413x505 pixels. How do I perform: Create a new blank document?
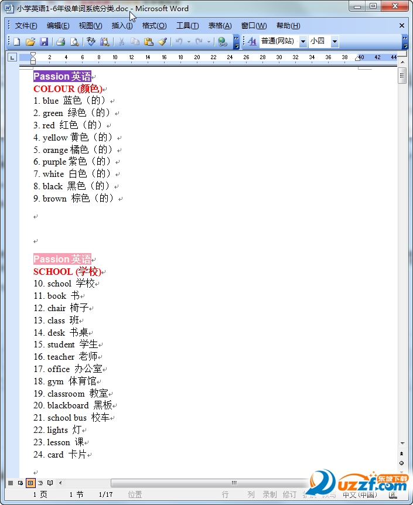[17, 42]
